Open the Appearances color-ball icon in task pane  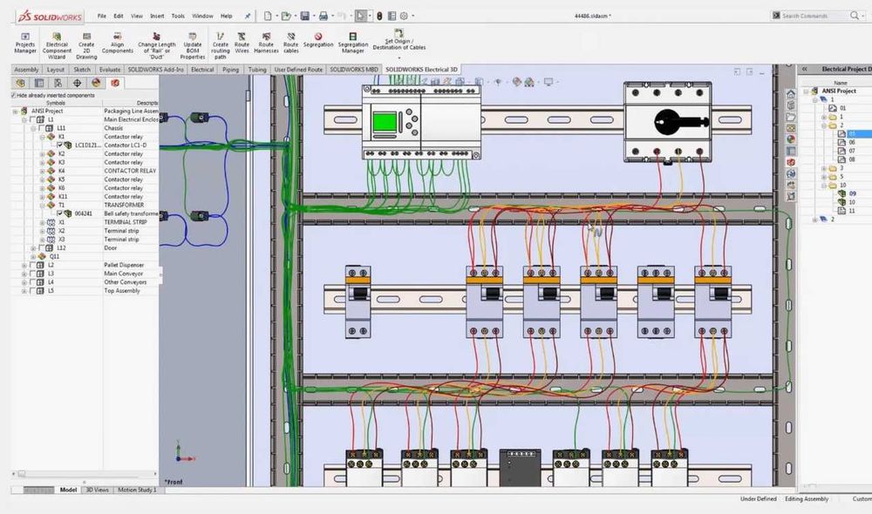(x=791, y=139)
